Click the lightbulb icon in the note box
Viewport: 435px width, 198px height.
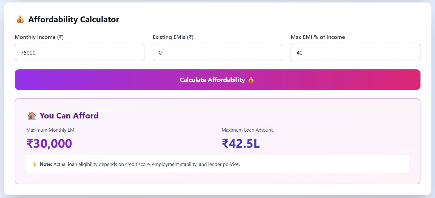pos(34,164)
